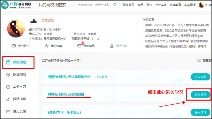Open 我的收藏 link text

[x=56, y=46]
